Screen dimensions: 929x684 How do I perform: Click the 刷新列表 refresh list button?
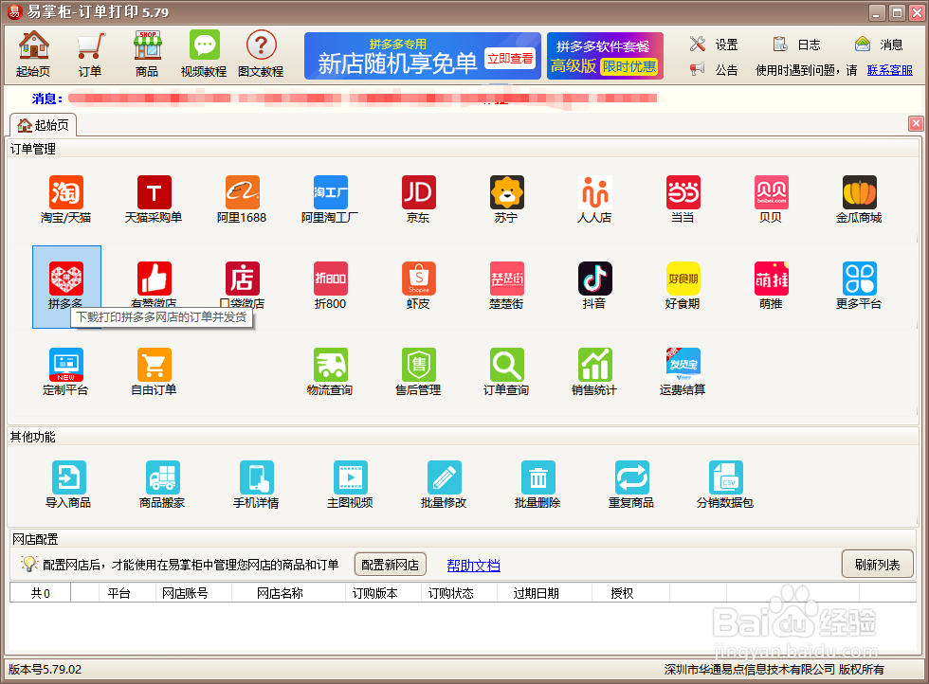coord(878,565)
